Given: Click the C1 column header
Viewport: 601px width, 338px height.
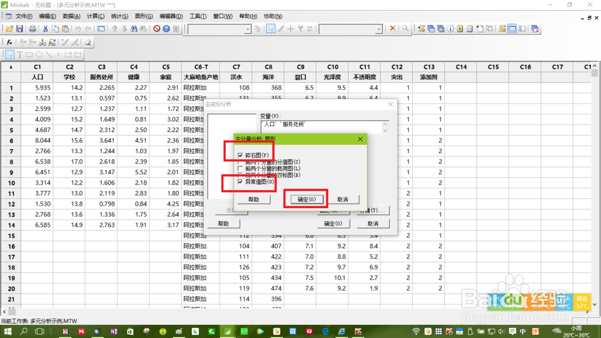Looking at the screenshot, I should click(37, 67).
